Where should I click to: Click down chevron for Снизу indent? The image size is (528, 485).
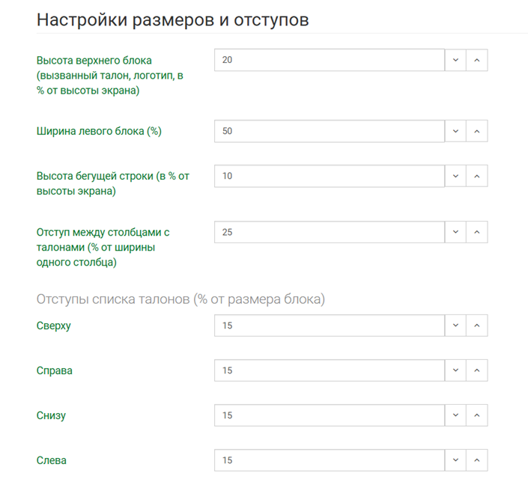(x=455, y=415)
